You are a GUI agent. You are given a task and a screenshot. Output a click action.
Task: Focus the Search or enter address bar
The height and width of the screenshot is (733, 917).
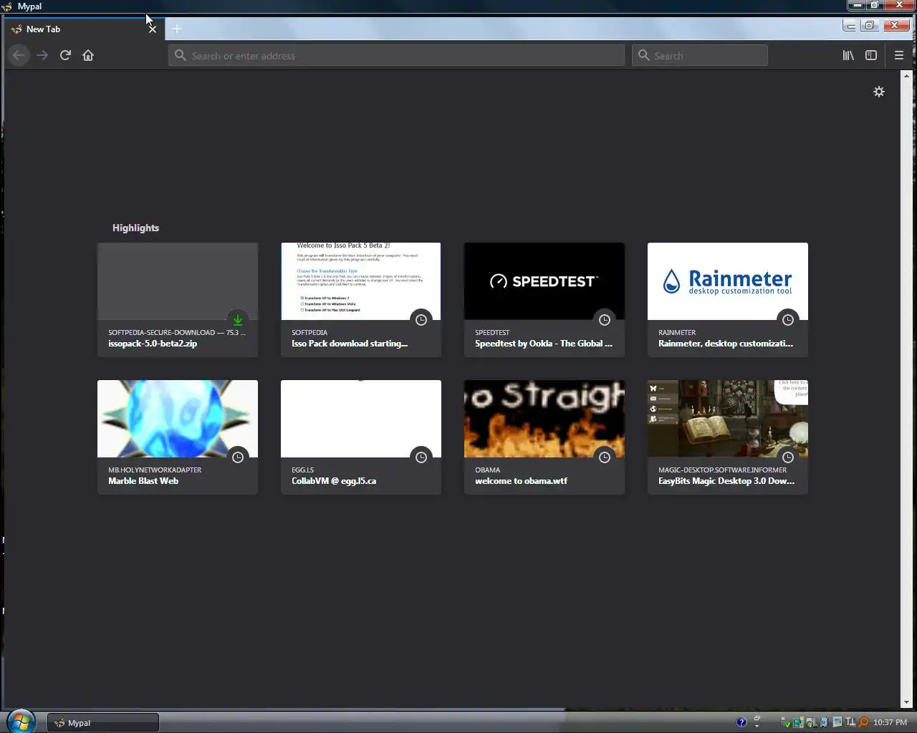396,55
